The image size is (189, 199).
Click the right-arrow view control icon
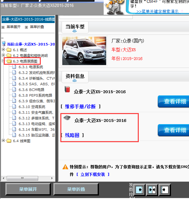[139, 190]
